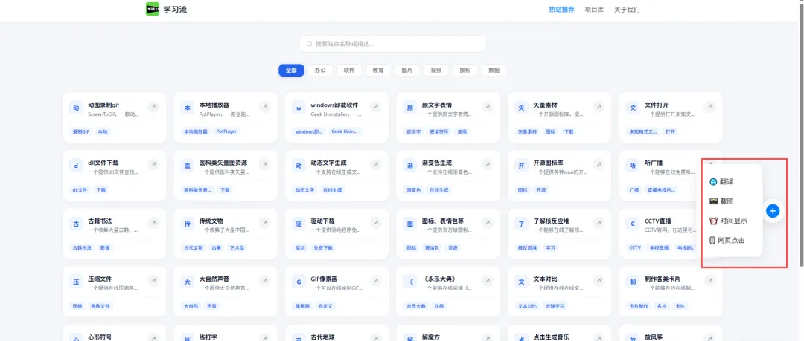804x341 pixels.
Task: Open the 本地播放器 card's arrow link icon
Action: [x=264, y=107]
